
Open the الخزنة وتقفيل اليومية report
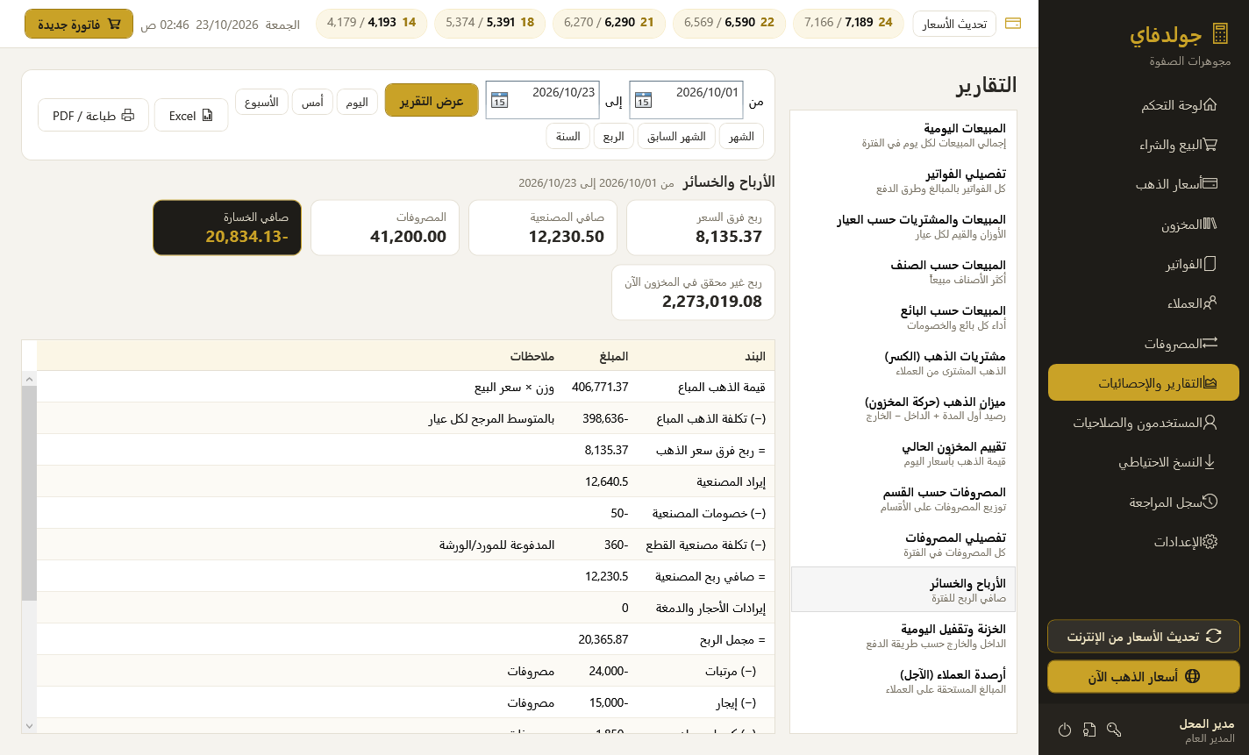pos(903,635)
